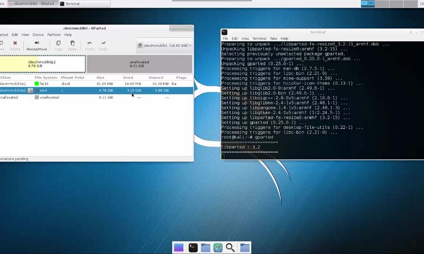The image size is (424, 254).
Task: Open the web browser compass icon in dock
Action: (218, 247)
